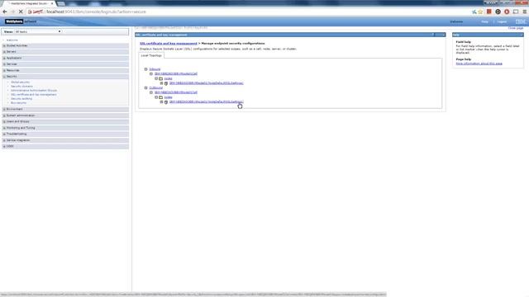529x297 pixels.
Task: Collapse the Outbound tree node
Action: coord(145,88)
